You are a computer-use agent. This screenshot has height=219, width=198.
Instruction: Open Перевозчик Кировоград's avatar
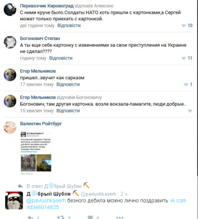(x=10, y=10)
